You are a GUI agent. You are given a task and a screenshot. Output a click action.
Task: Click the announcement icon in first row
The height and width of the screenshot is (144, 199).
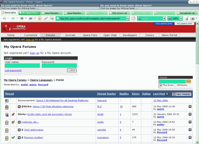(x=7, y=101)
